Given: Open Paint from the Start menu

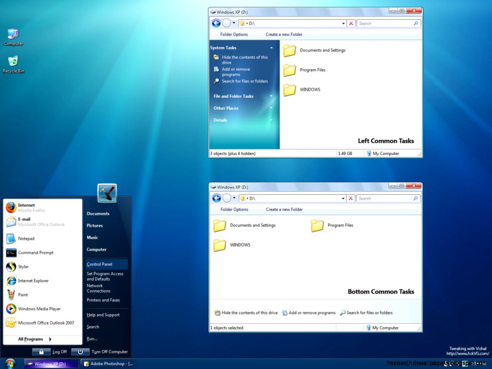Looking at the screenshot, I should coord(42,295).
